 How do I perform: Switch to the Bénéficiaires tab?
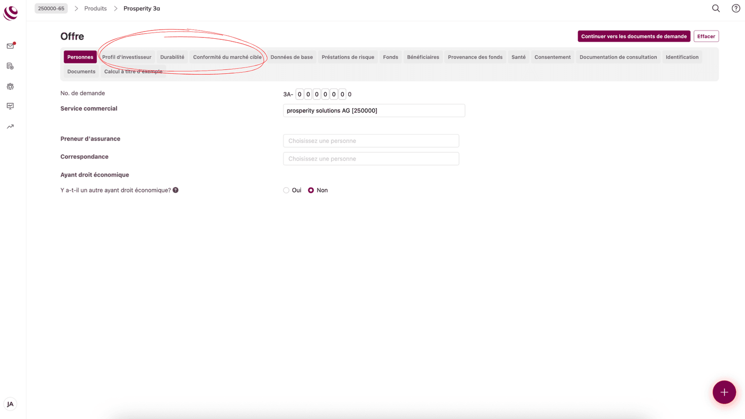(422, 57)
